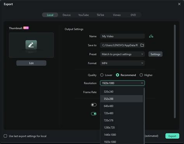
Task: Switch to the YouTube tab
Action: [x=83, y=15]
